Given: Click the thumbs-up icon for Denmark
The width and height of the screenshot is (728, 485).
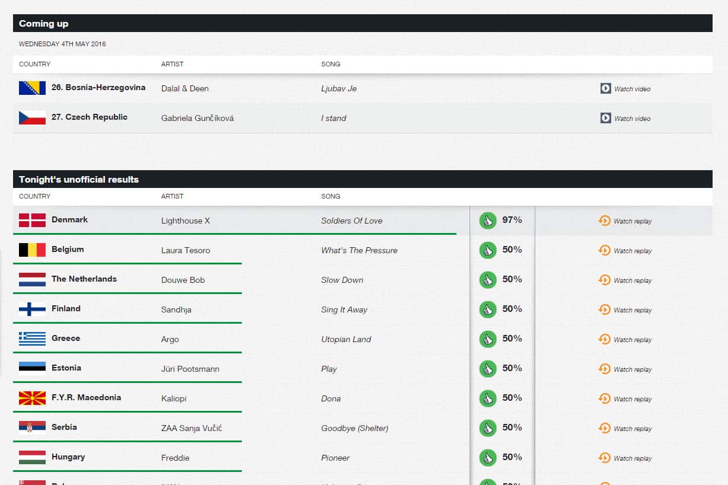Looking at the screenshot, I should (487, 221).
